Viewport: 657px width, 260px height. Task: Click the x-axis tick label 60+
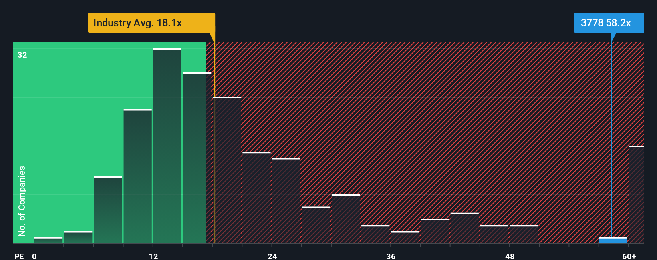pyautogui.click(x=629, y=256)
